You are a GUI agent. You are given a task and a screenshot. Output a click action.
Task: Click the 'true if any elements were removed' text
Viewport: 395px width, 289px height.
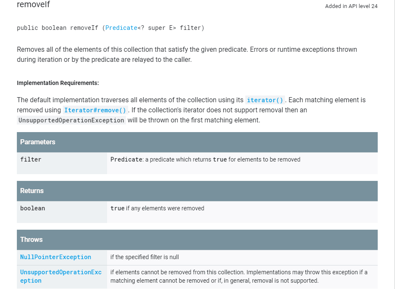click(157, 208)
